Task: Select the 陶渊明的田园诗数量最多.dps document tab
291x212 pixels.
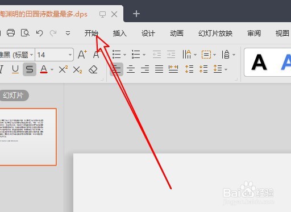Action: (x=44, y=14)
